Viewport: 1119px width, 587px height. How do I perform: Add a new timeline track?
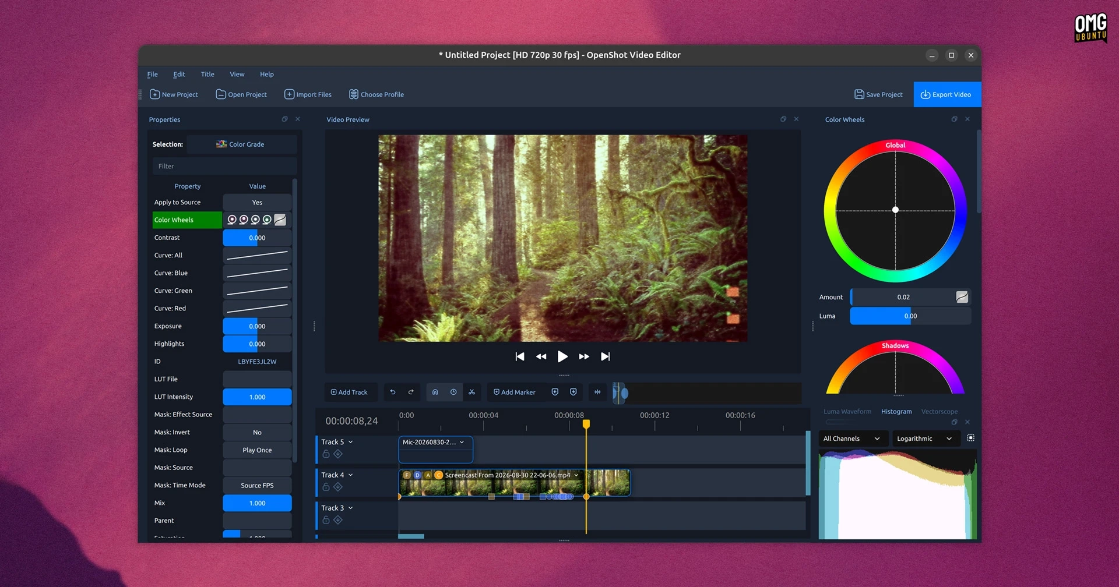coord(349,392)
